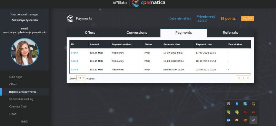This screenshot has height=126, width=276.
Task: Click Get a referral link
Action: point(180,19)
